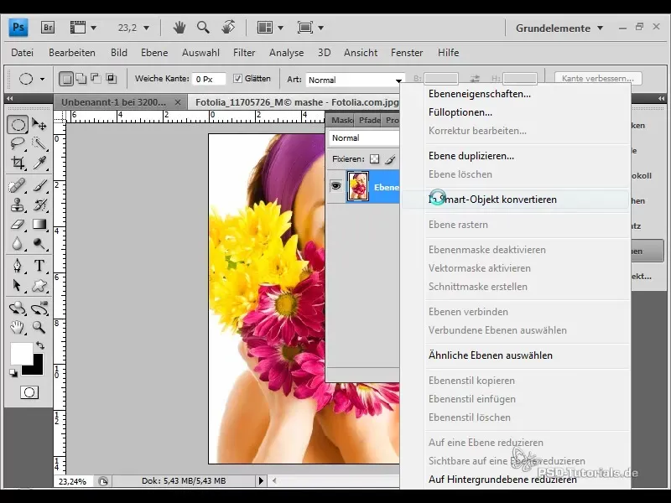671x503 pixels.
Task: Select the Zoom tool in toolbox
Action: pos(39,327)
